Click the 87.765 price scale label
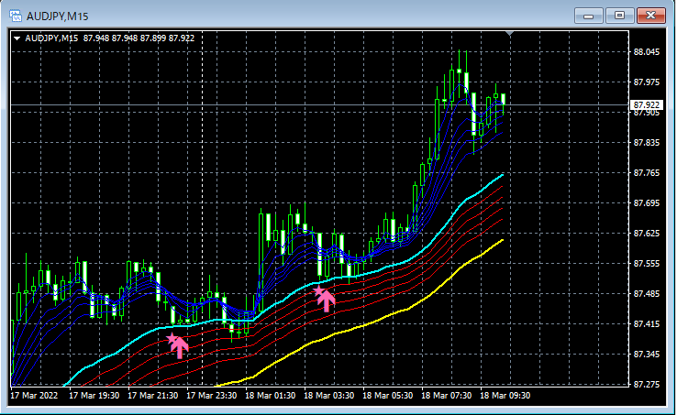The height and width of the screenshot is (415, 677). [647, 172]
